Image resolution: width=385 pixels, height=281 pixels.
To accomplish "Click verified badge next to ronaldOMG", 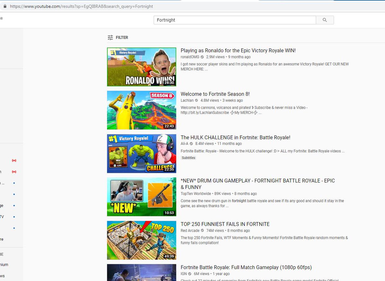I will tap(202, 57).
